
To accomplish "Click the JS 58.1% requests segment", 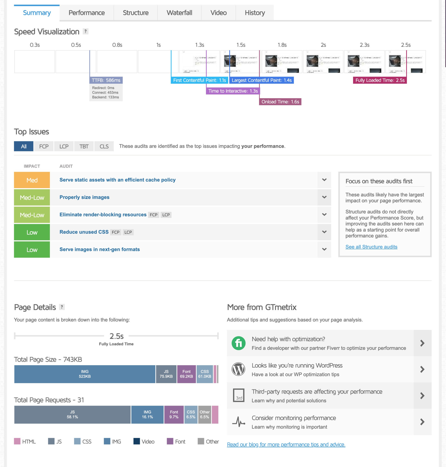I will pos(72,414).
